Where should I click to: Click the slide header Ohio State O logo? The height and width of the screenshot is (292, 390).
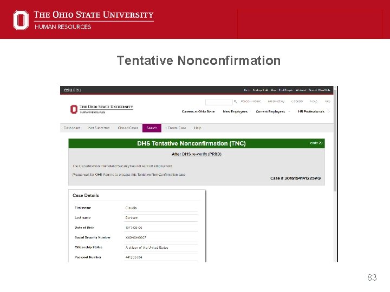point(21,20)
